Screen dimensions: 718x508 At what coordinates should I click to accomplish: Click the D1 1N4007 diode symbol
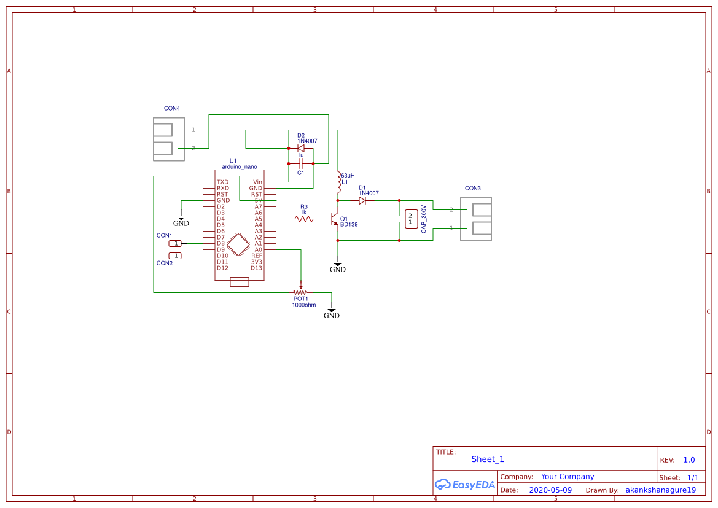click(362, 200)
